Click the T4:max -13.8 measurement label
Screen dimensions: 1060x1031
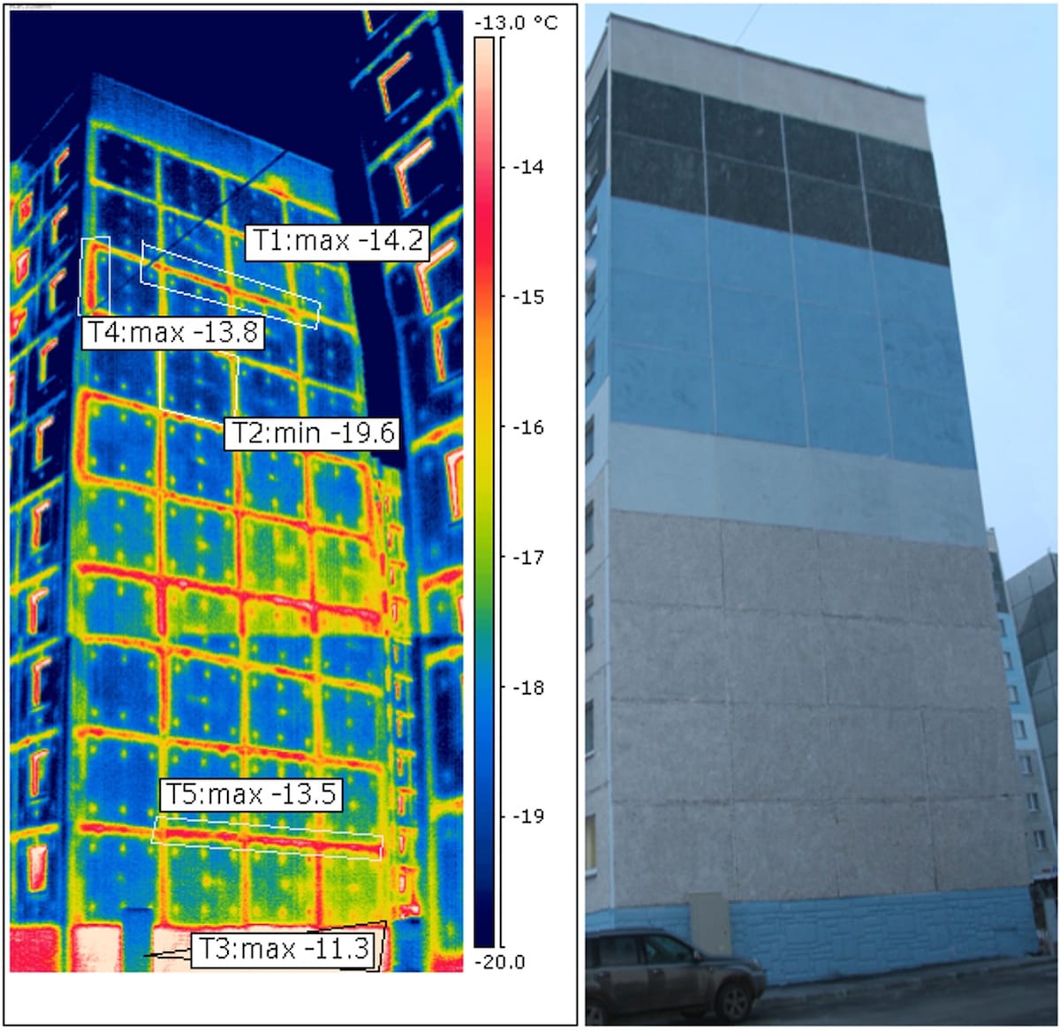click(x=173, y=333)
